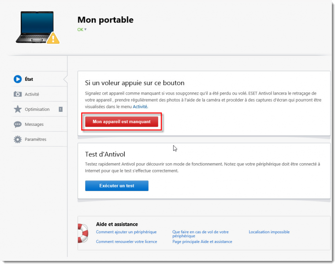Expand the OK status dropdown arrow
The image size is (335, 264).
[x=85, y=29]
